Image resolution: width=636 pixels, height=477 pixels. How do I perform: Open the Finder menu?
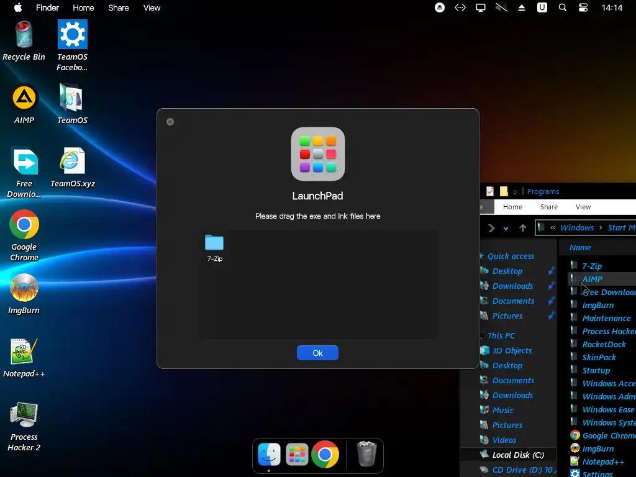[47, 7]
